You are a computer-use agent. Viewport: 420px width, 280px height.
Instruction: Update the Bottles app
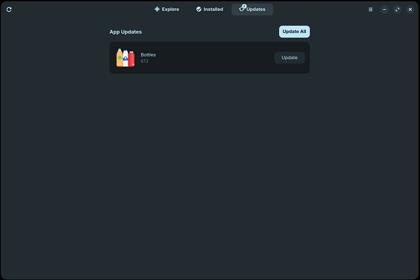(x=289, y=58)
